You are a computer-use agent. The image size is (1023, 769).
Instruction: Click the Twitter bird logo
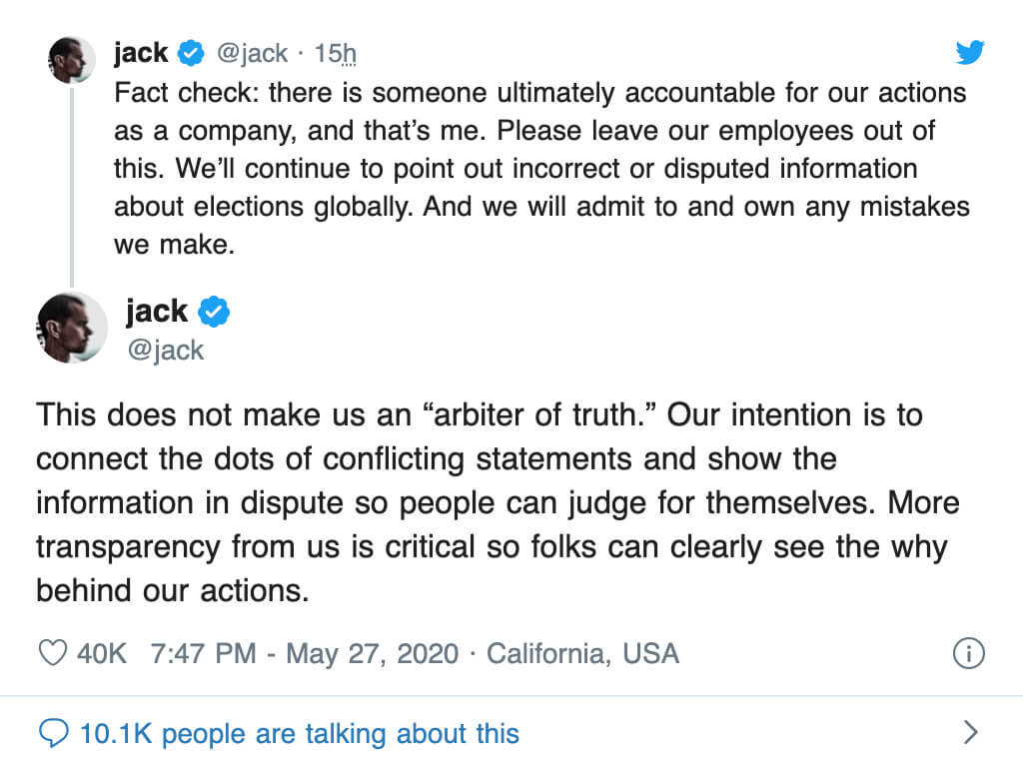(x=969, y=52)
